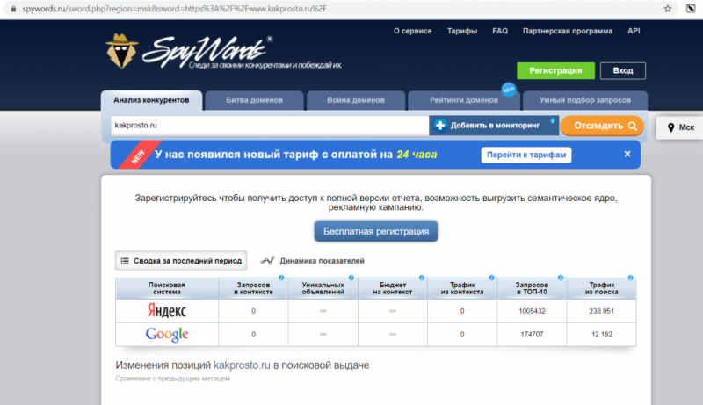703x405 pixels.
Task: Click the Google search traffic value 12 182
Action: click(602, 334)
